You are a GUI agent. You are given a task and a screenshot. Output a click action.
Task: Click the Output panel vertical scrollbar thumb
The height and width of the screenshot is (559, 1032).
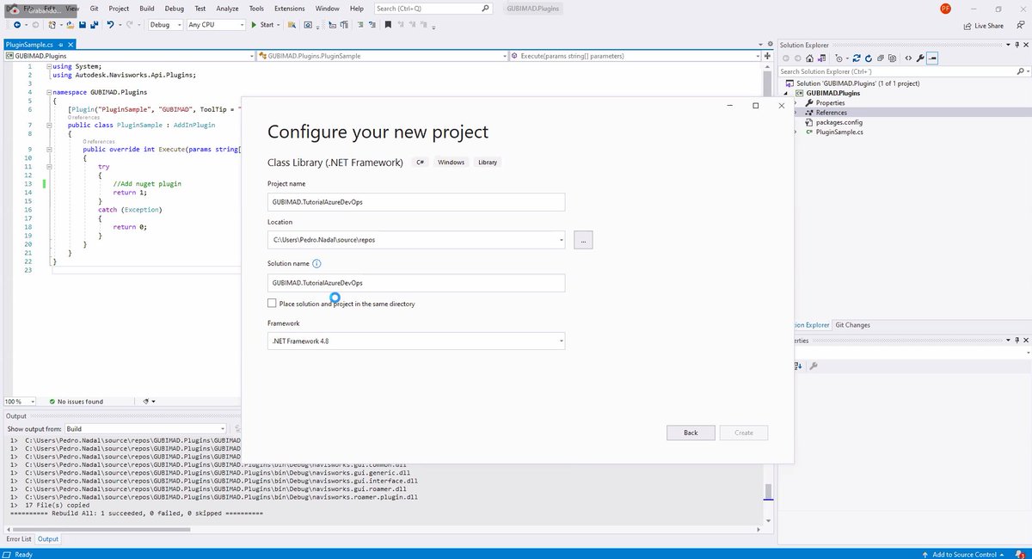point(769,491)
